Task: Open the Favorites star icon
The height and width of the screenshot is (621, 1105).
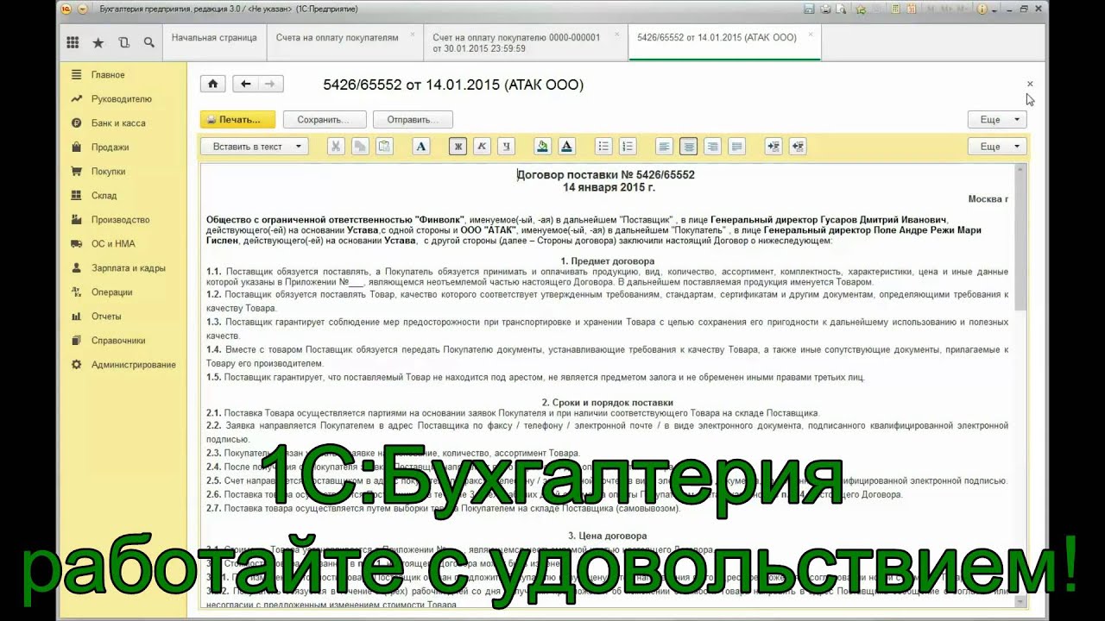Action: 98,42
